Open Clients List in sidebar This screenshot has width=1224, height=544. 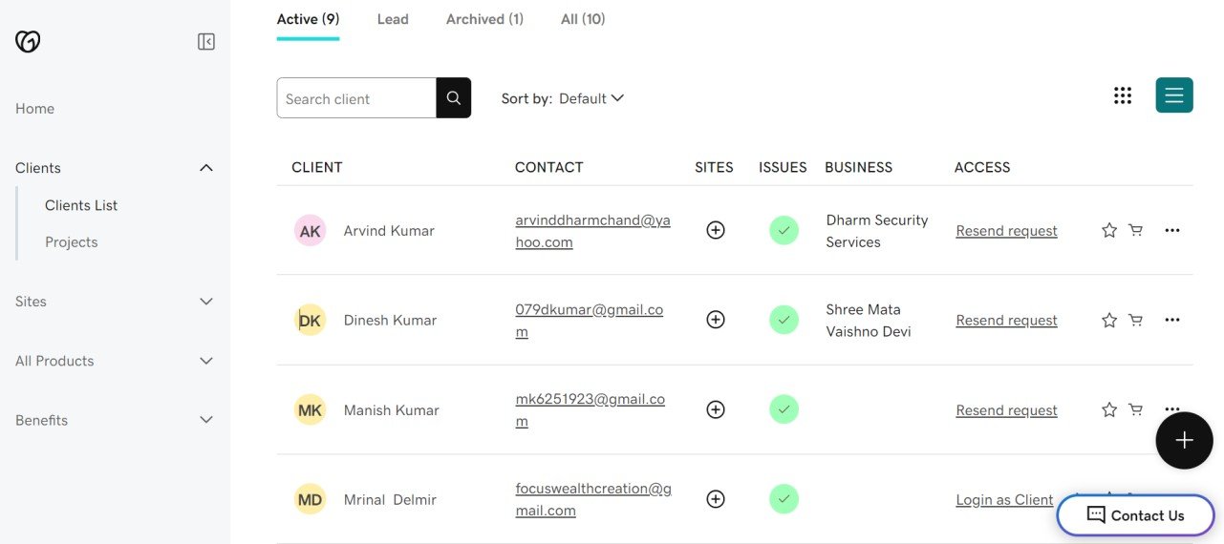[81, 205]
